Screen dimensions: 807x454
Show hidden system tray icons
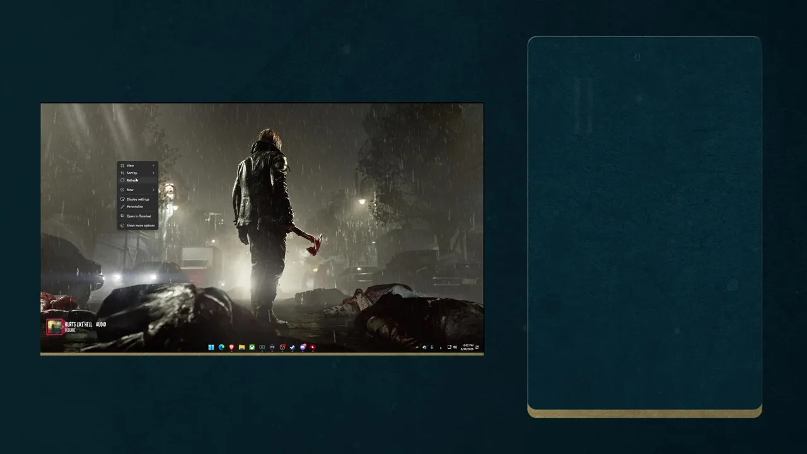click(x=417, y=347)
